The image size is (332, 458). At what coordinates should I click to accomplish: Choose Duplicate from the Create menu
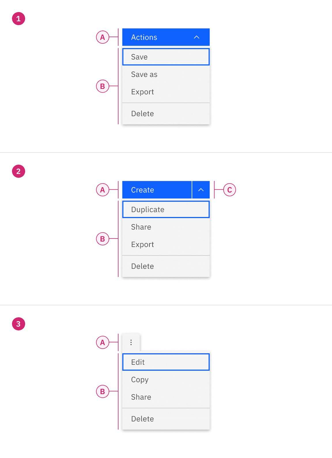pyautogui.click(x=166, y=209)
